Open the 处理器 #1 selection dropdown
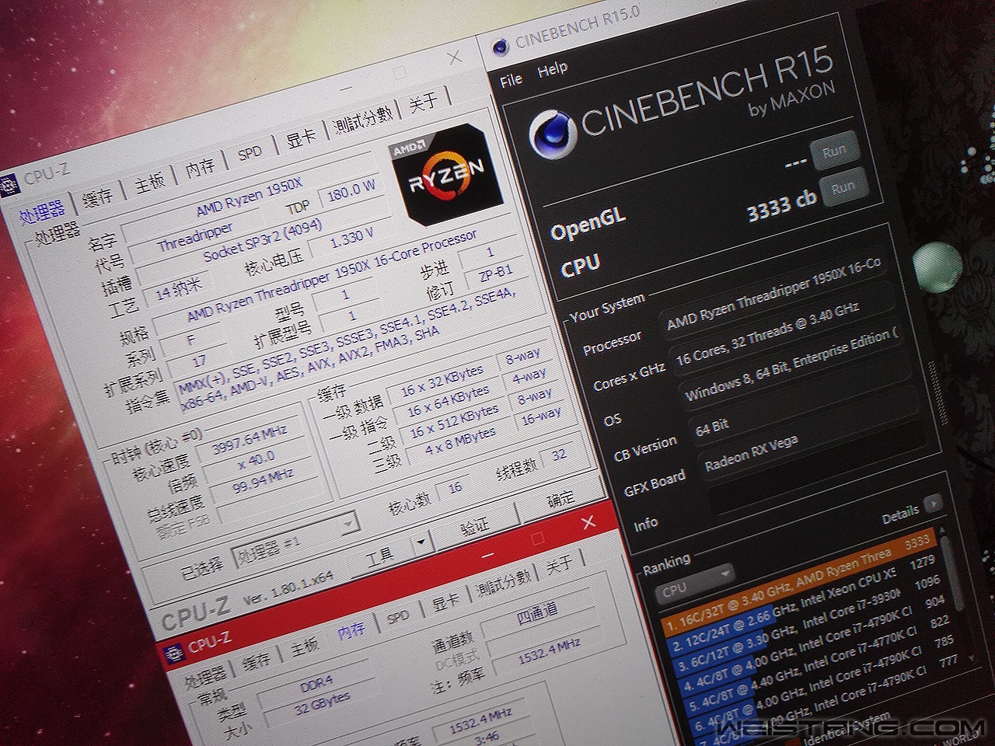The image size is (995, 746). pyautogui.click(x=294, y=539)
